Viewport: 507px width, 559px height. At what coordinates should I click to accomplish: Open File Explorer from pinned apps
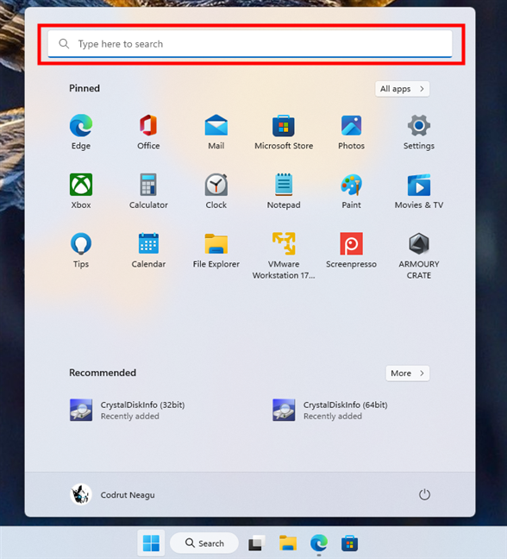point(216,250)
